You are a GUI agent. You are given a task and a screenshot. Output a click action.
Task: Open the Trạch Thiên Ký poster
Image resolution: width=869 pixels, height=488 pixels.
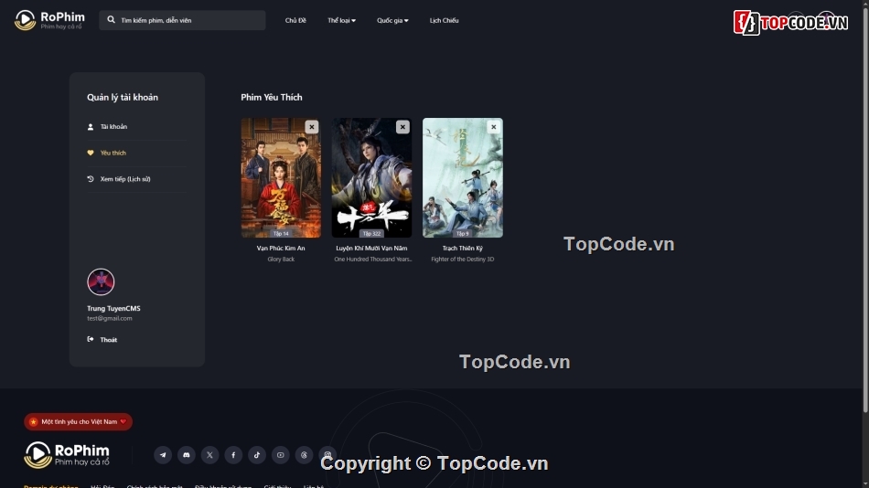pos(463,178)
